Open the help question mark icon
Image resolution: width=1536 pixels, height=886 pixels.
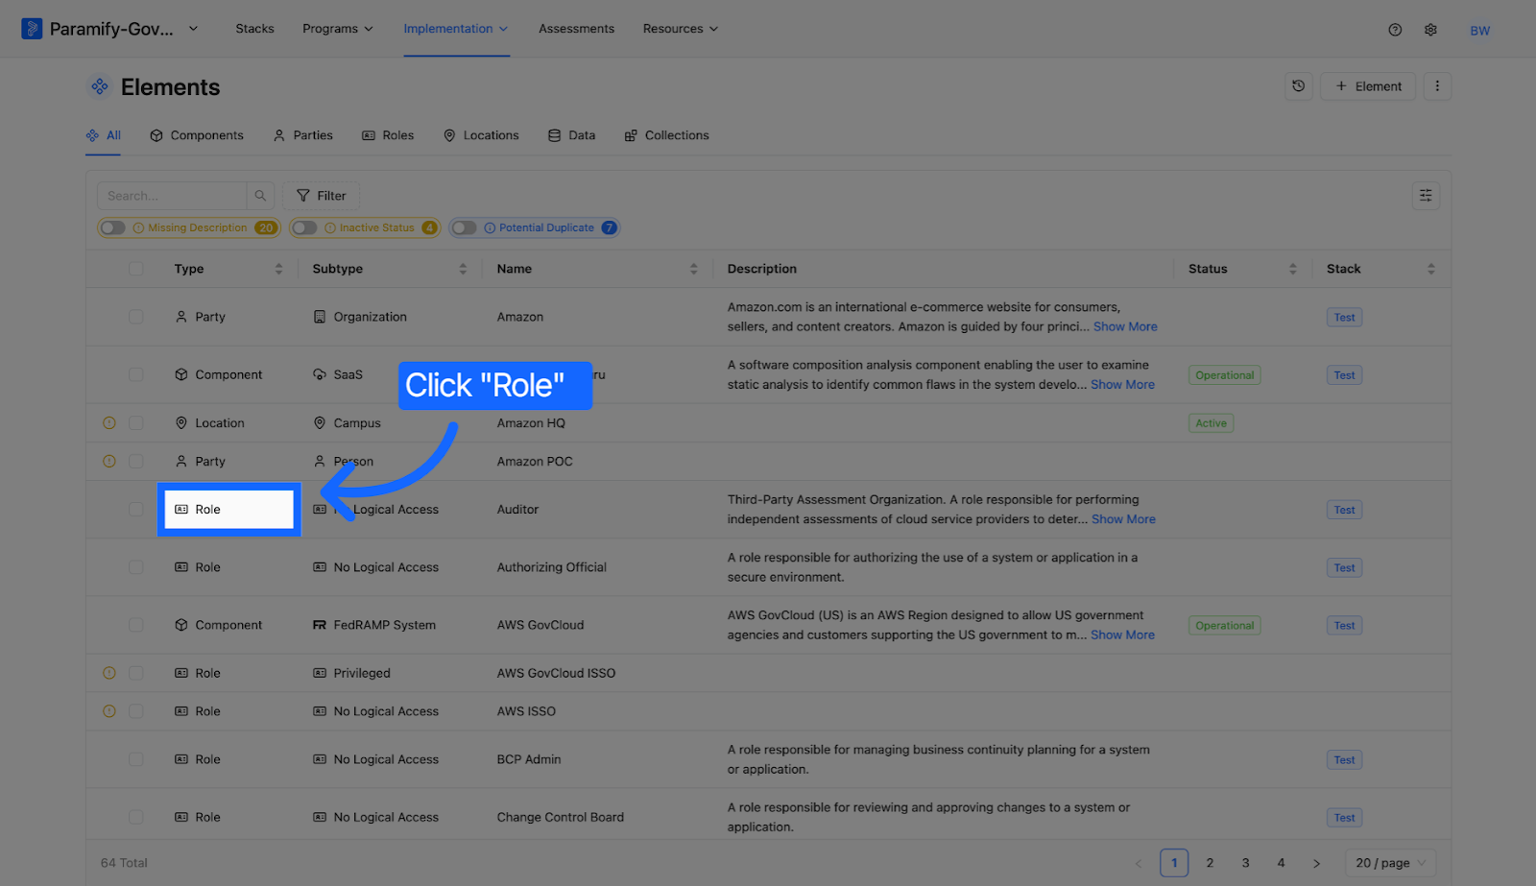[x=1395, y=30]
